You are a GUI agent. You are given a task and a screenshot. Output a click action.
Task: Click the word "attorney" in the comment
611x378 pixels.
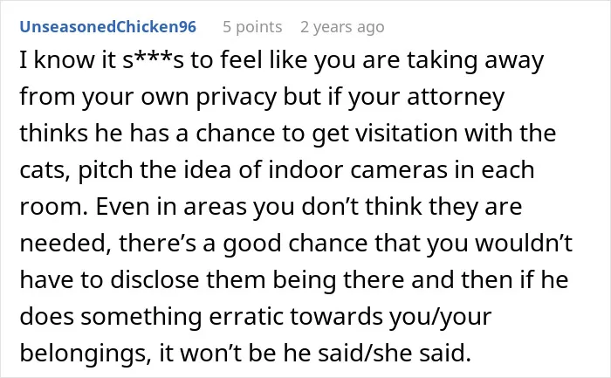pyautogui.click(x=456, y=98)
